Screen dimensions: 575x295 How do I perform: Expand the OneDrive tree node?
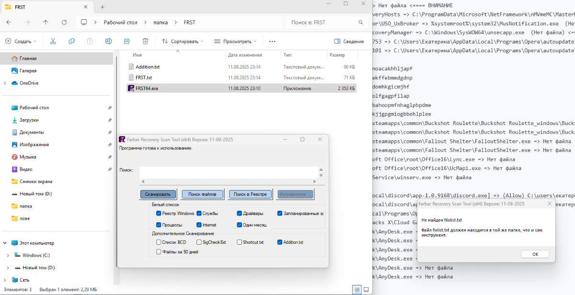tap(5, 83)
